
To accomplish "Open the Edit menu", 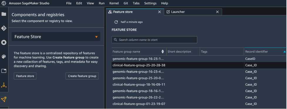I will pos(79,3).
